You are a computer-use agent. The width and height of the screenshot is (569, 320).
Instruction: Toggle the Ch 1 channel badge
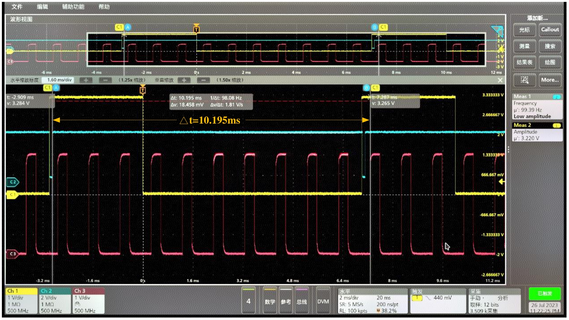click(x=21, y=300)
